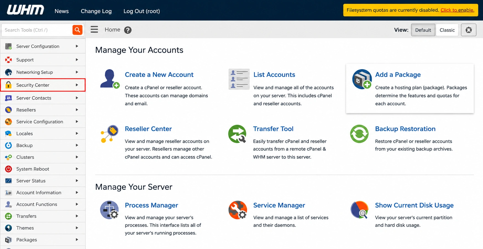Expand the Backup section arrow
This screenshot has height=249, width=483.
pyautogui.click(x=77, y=145)
